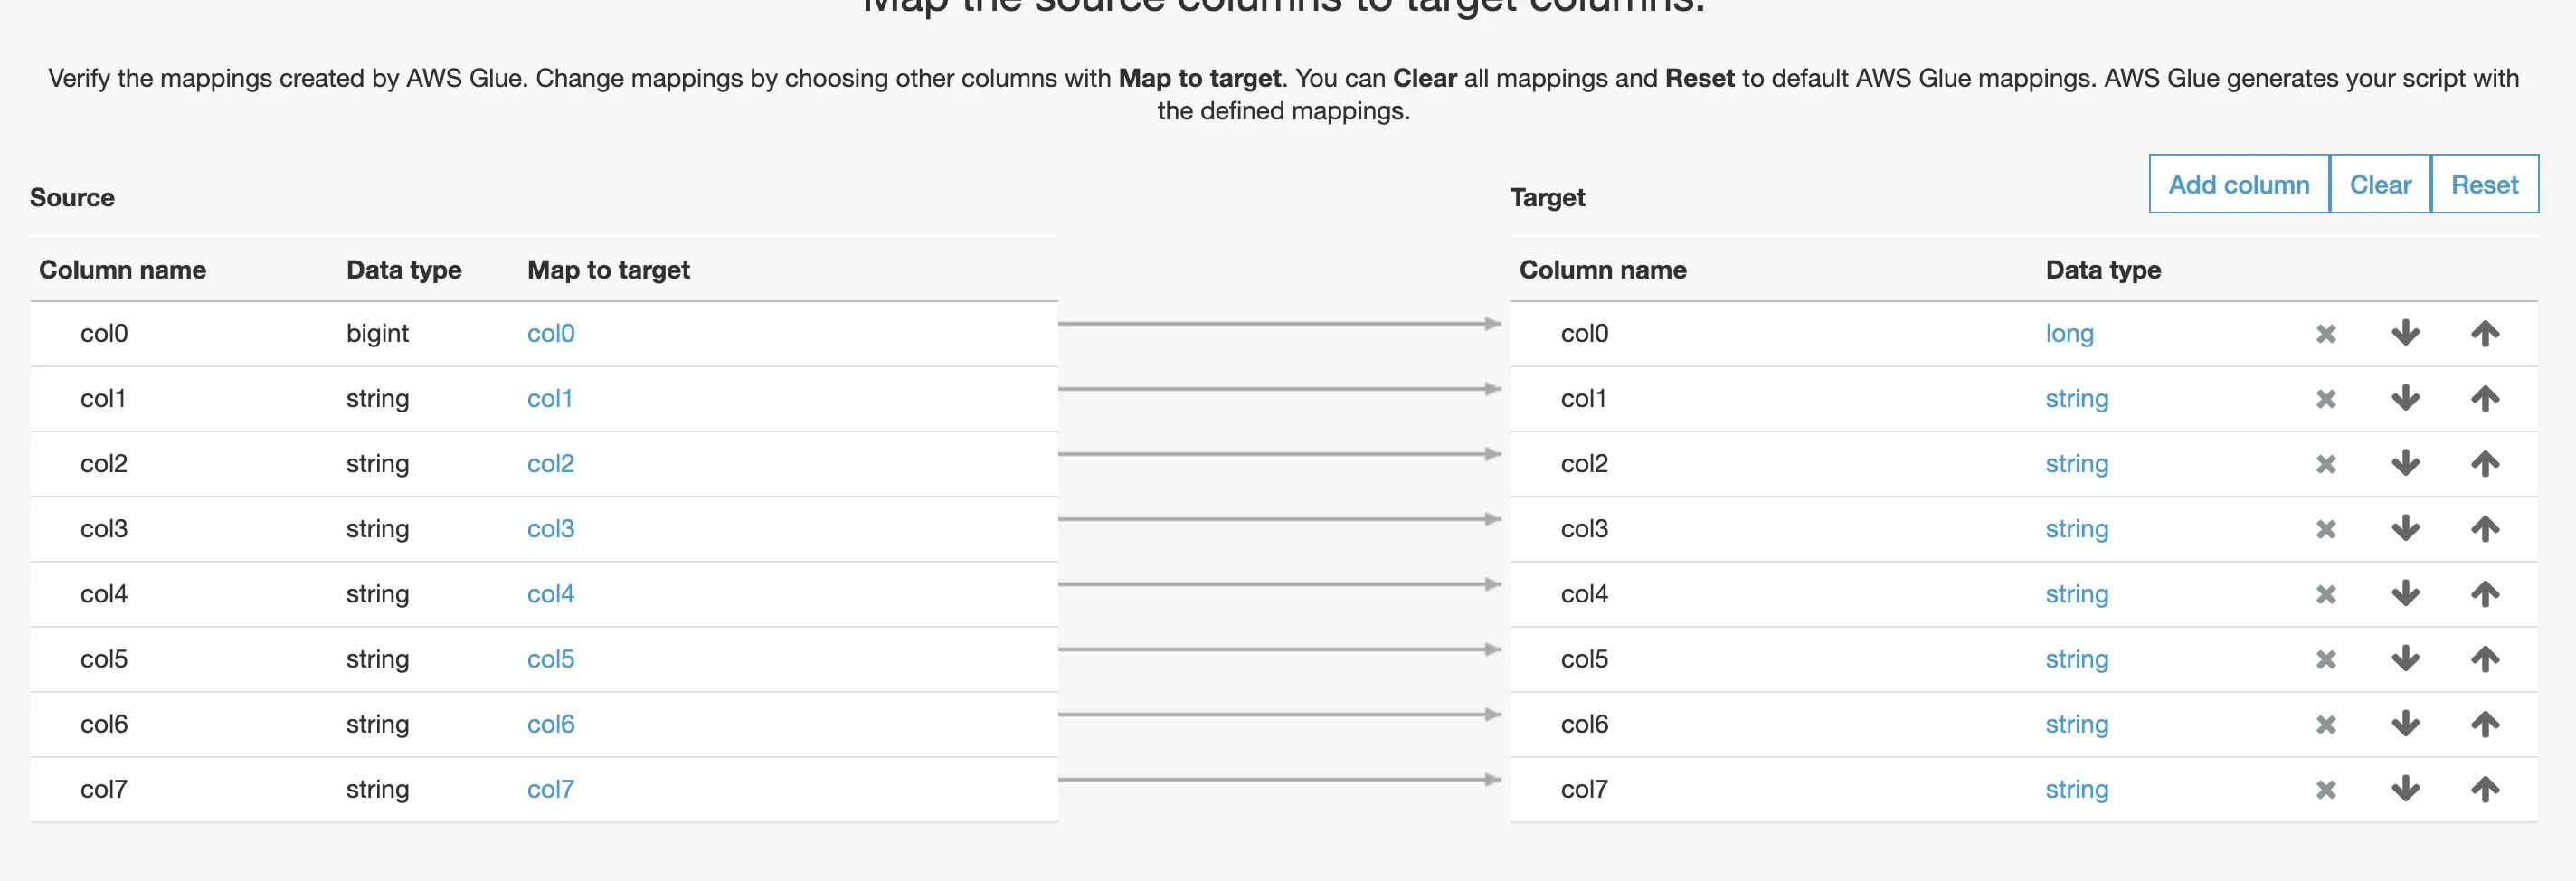Click Map to target link for col0
This screenshot has height=881, width=2576.
click(x=550, y=334)
